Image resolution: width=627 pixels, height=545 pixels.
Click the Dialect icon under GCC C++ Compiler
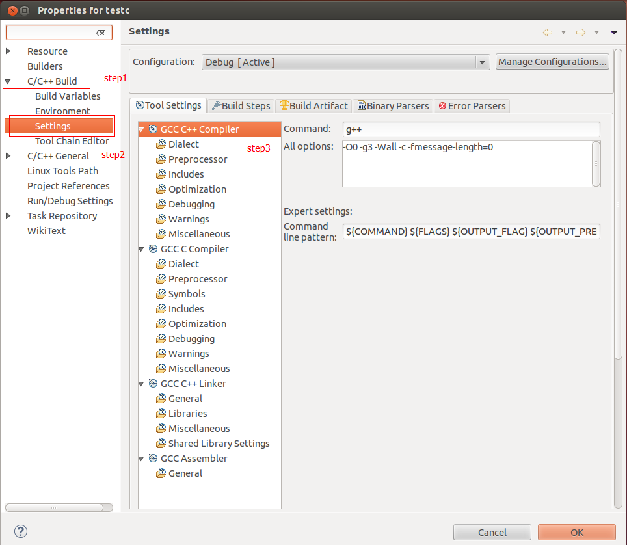pyautogui.click(x=161, y=144)
